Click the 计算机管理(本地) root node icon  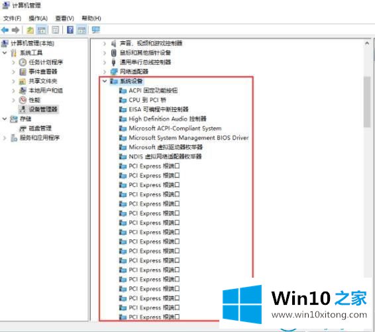[x=5, y=43]
